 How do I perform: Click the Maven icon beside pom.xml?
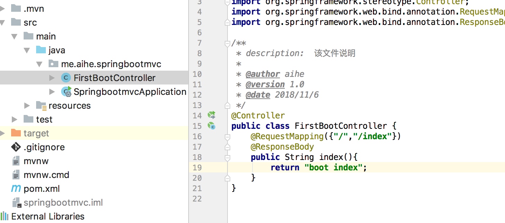(16, 189)
